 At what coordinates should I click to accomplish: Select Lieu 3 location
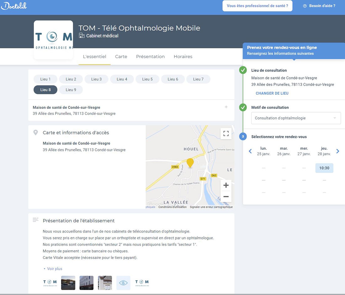pos(96,79)
